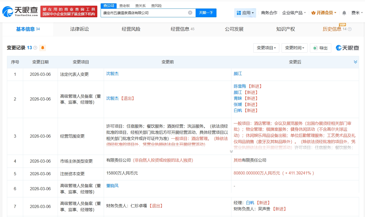
Task: Switch to the 法律诉讼 tab
Action: [x=79, y=29]
